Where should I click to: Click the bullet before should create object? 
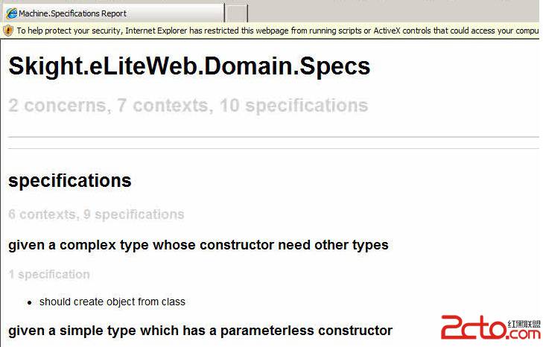[x=30, y=302]
